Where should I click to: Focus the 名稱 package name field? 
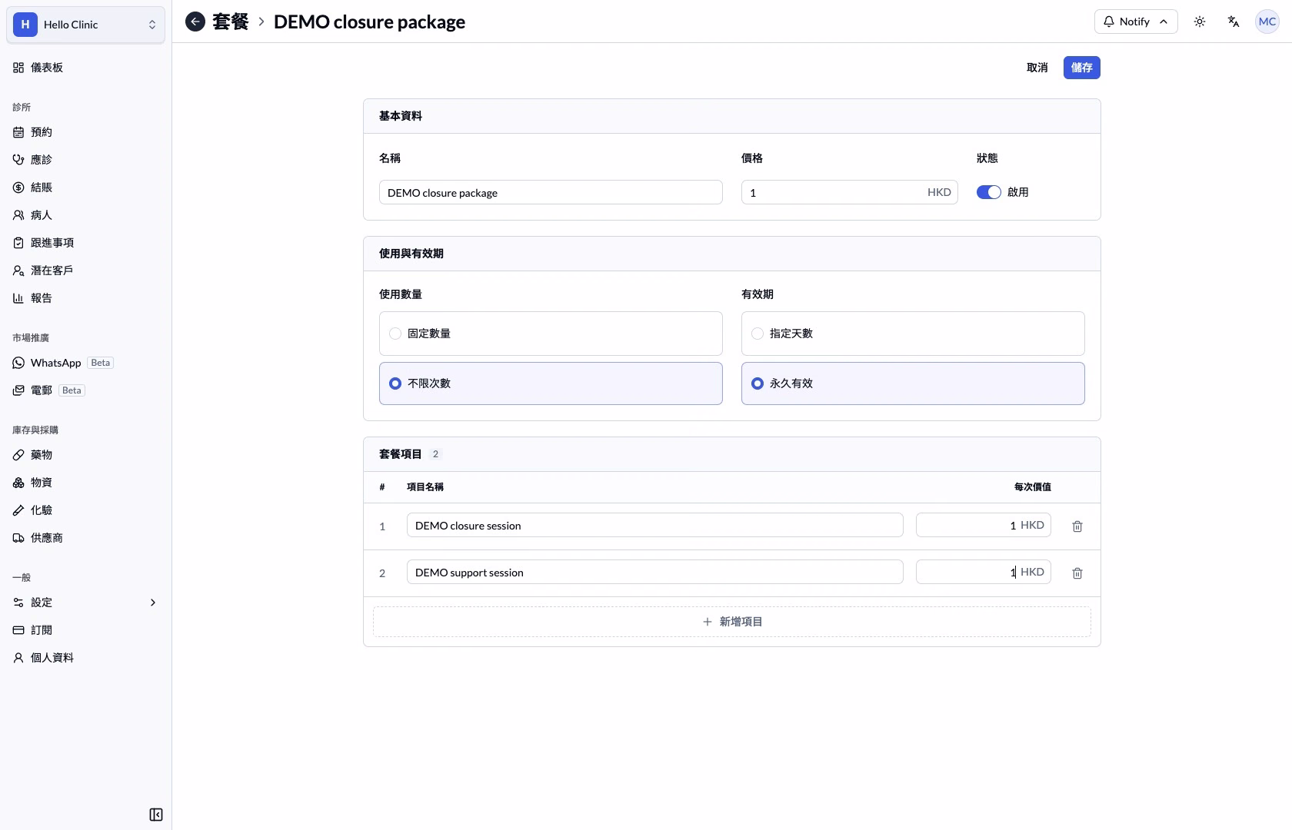[x=551, y=192]
